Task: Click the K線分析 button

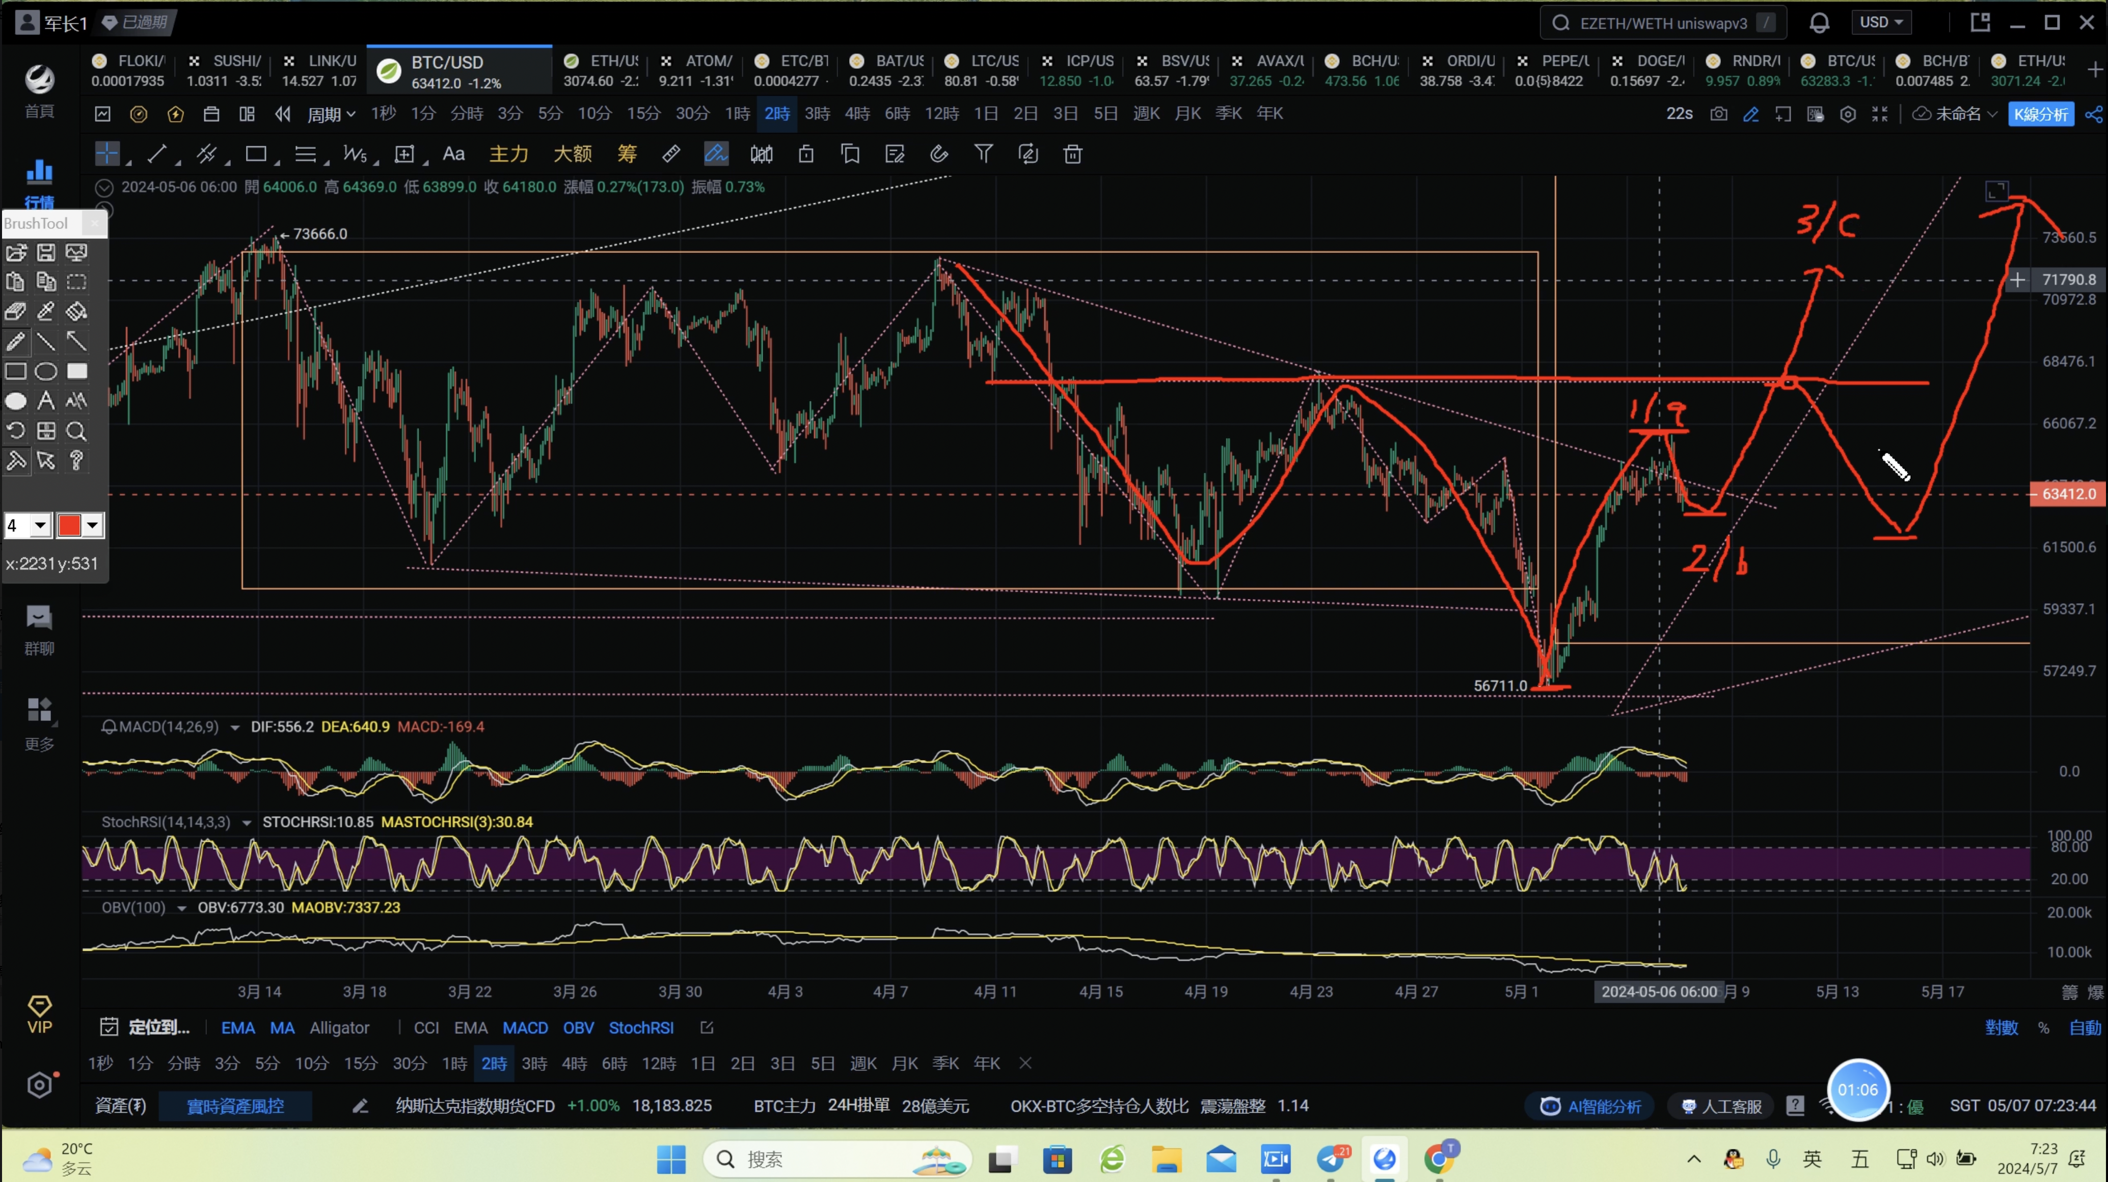Action: tap(2040, 114)
